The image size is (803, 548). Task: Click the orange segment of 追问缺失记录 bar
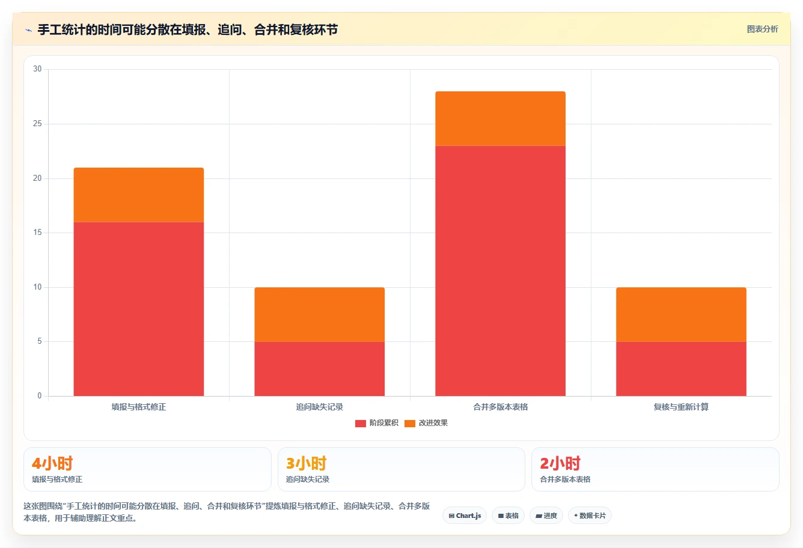click(320, 314)
